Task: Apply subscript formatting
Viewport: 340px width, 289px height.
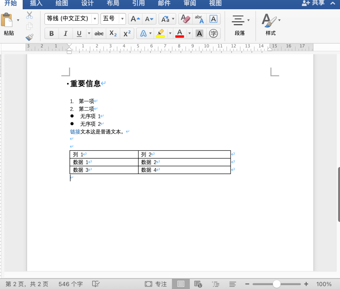Action: [113, 33]
